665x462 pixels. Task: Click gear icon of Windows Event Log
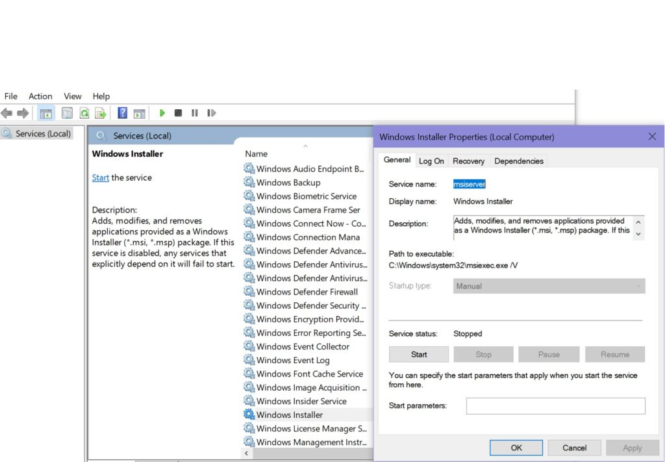[249, 359]
